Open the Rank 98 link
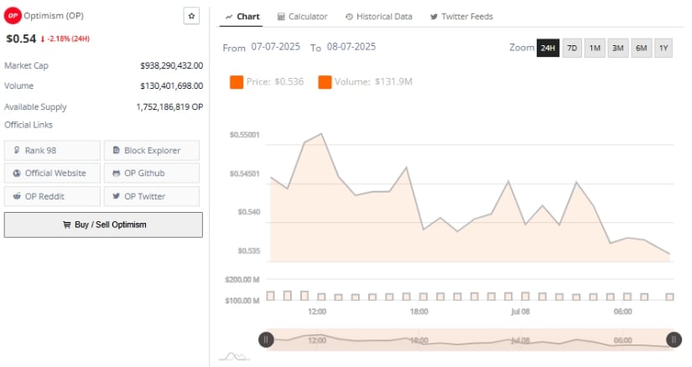This screenshot has width=692, height=367. pos(52,151)
